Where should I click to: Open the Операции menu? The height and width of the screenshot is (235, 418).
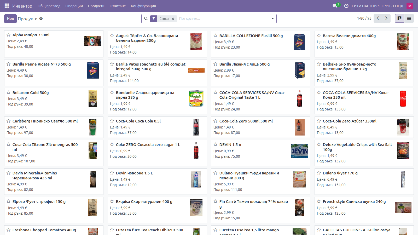(74, 6)
